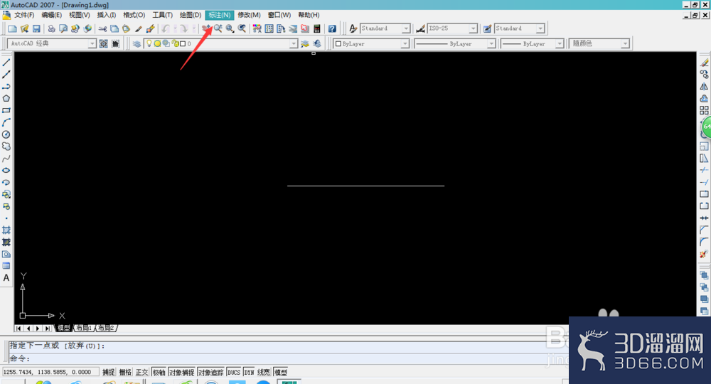Open the table style Standard dropdown
This screenshot has width=711, height=384.
click(x=540, y=28)
